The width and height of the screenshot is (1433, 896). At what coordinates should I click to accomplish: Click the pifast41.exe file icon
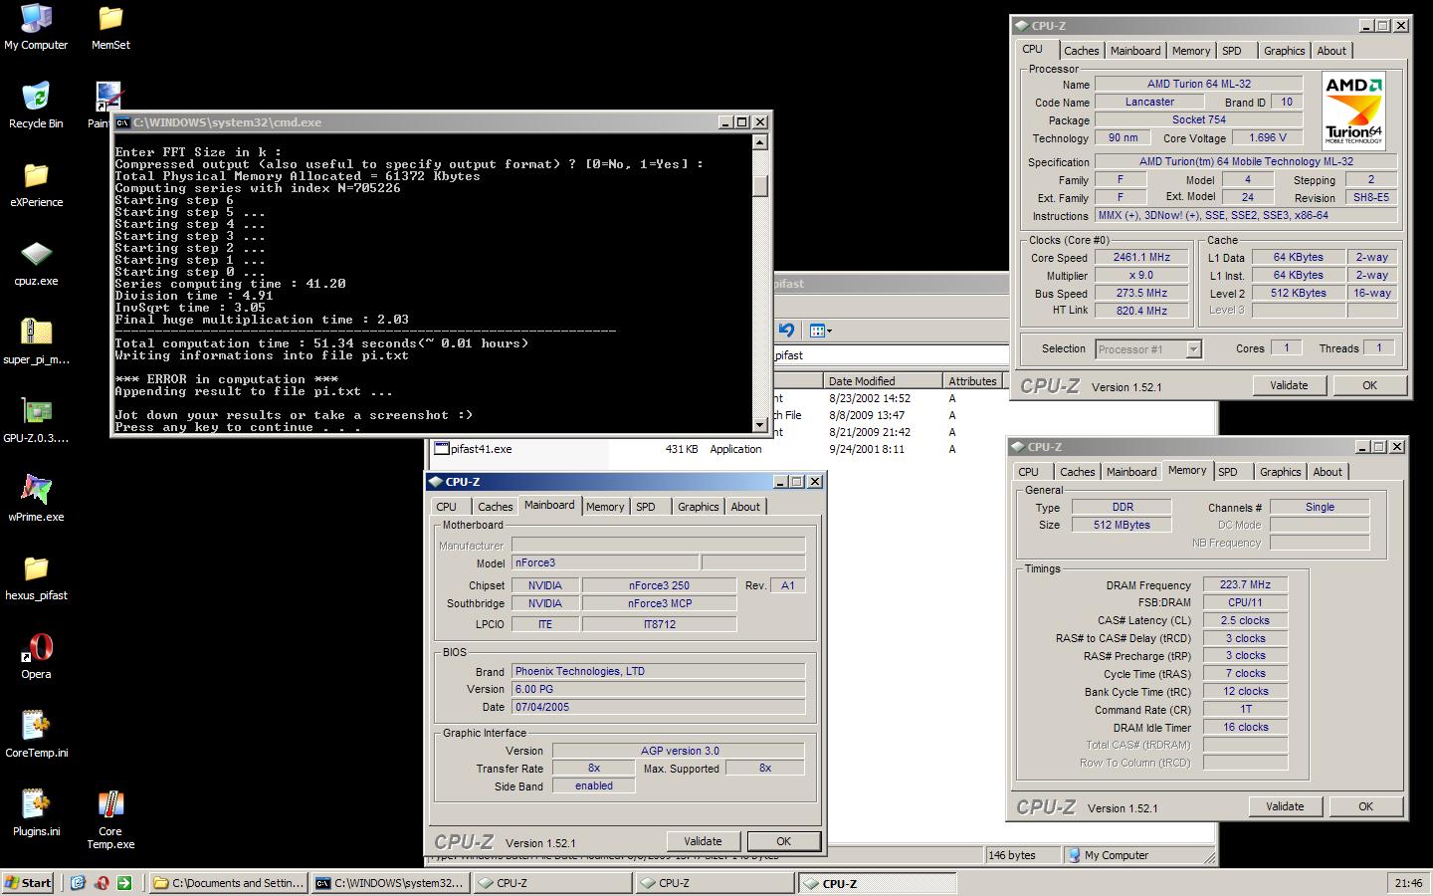pyautogui.click(x=442, y=449)
